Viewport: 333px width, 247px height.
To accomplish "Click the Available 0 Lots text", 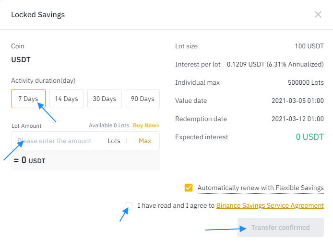I will click(109, 126).
